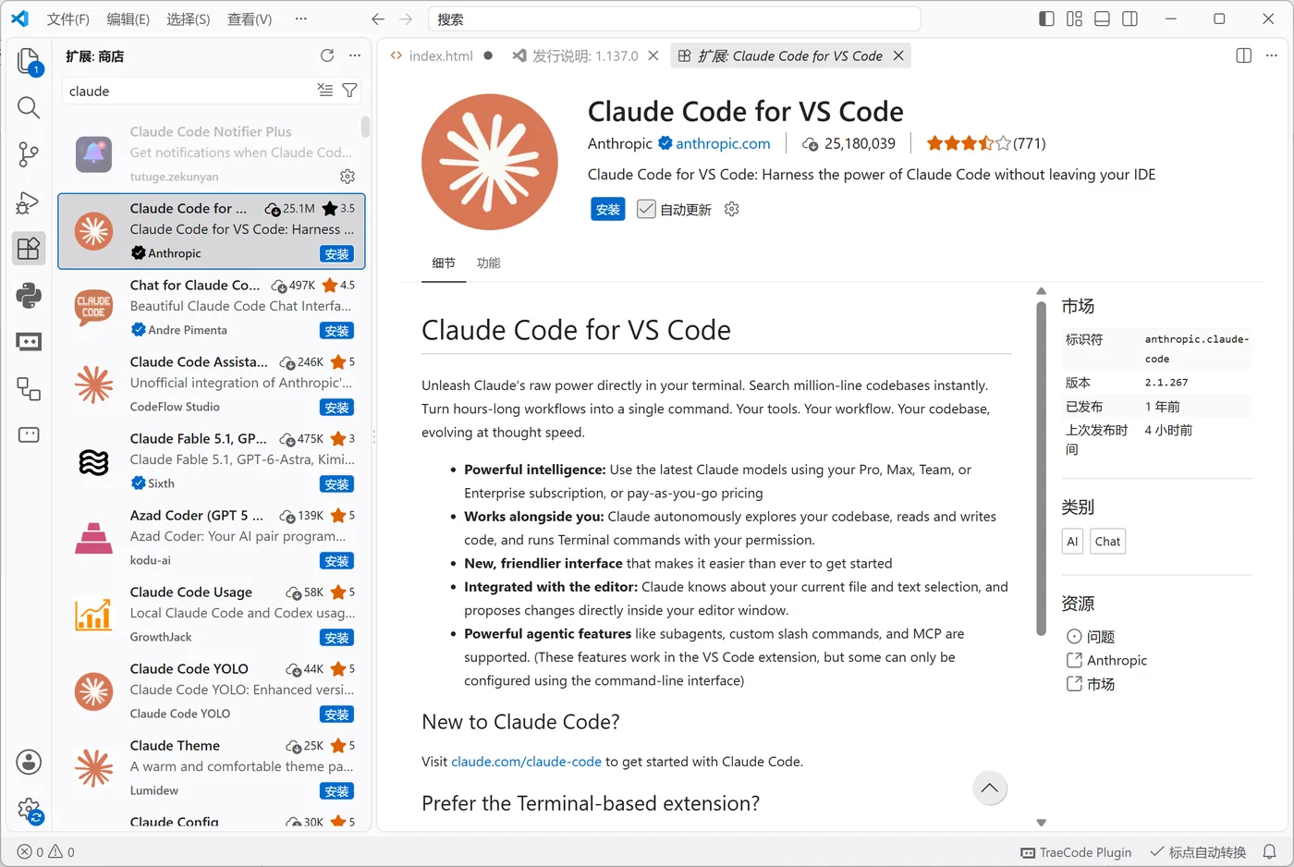Screen dimensions: 1294x867
Task: Open the Accounts icon in the activity bar
Action: (29, 763)
